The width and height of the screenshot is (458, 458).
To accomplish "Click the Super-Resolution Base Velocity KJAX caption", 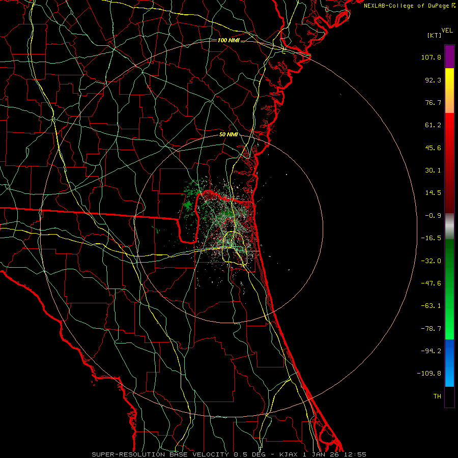I will pos(229,454).
